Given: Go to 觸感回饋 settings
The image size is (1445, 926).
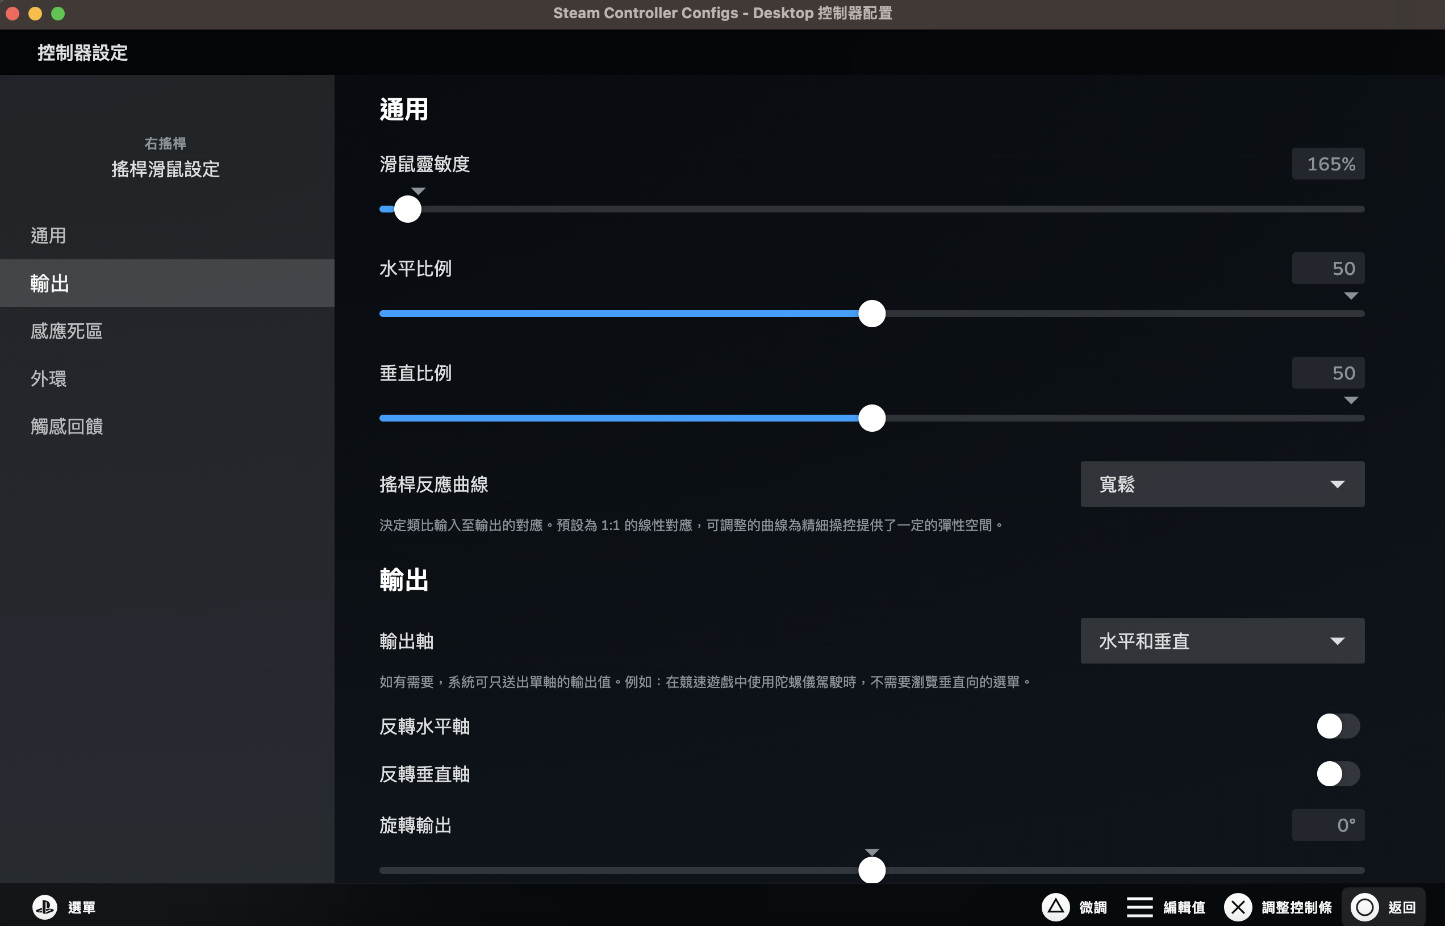Looking at the screenshot, I should click(x=66, y=426).
